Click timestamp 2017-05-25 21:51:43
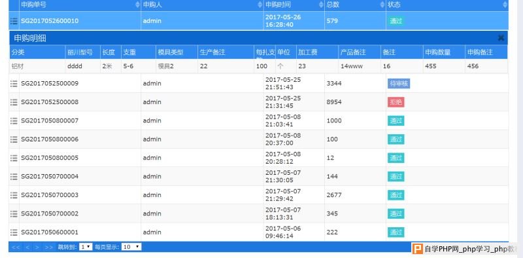The height and width of the screenshot is (258, 523). (x=283, y=84)
